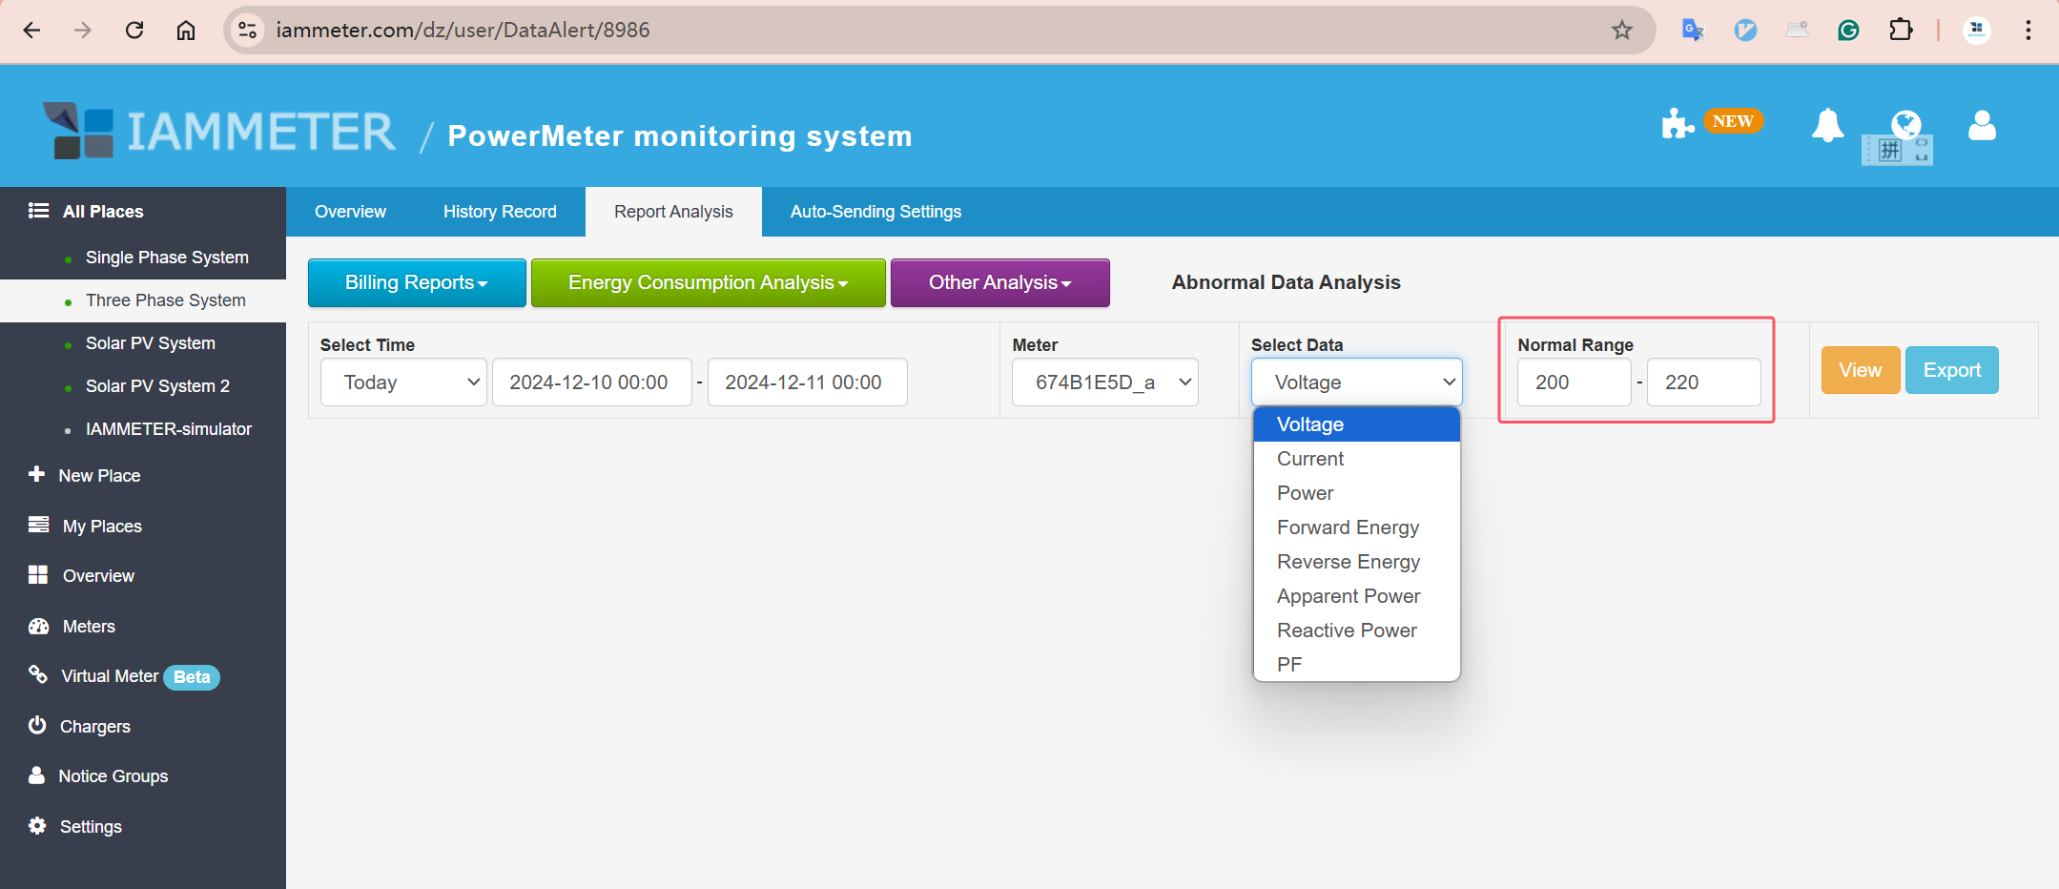Choose Power from the data list
This screenshot has height=889, width=2059.
1356,493
